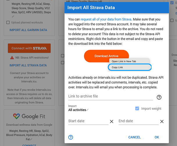
Task: Open the All activities import selector
Action: [77, 110]
